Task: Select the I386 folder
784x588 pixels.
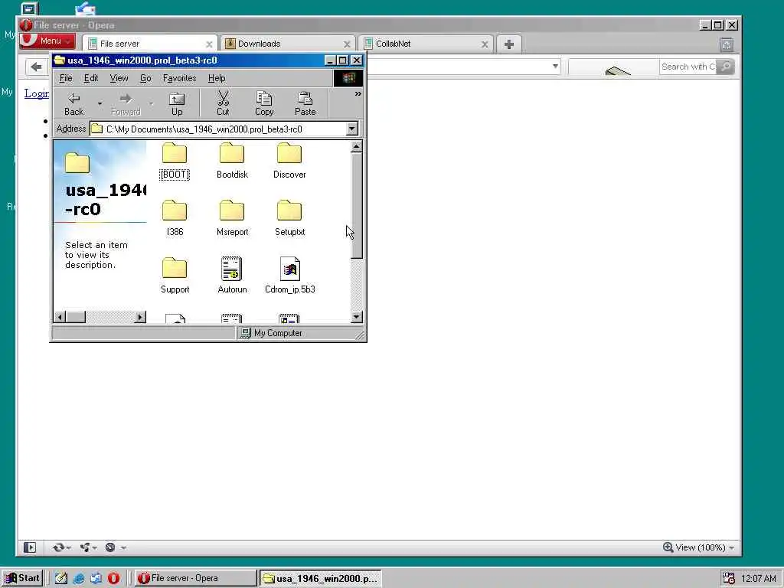Action: pos(175,219)
